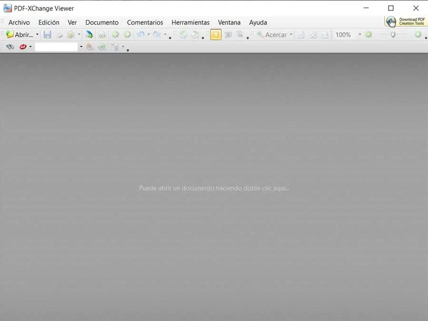The height and width of the screenshot is (321, 428).
Task: Open the Herramientas menu
Action: pyautogui.click(x=191, y=22)
